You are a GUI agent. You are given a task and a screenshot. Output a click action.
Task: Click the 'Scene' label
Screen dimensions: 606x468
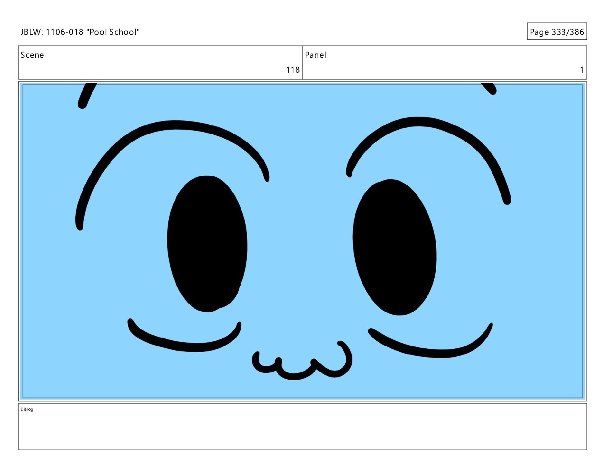click(32, 55)
